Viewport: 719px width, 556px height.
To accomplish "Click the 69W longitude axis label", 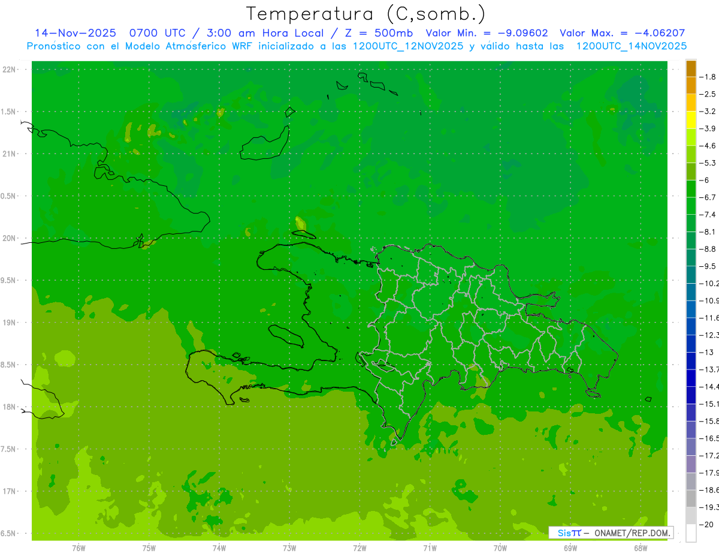I will point(570,548).
